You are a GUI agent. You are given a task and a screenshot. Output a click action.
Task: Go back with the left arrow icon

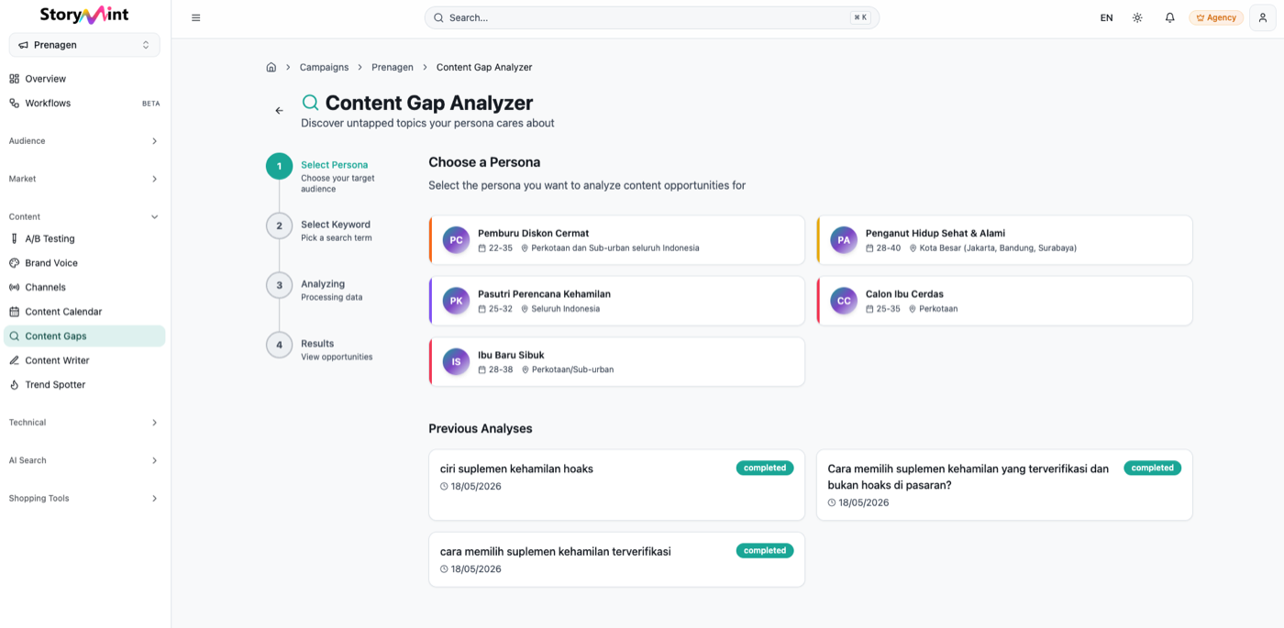click(x=280, y=111)
